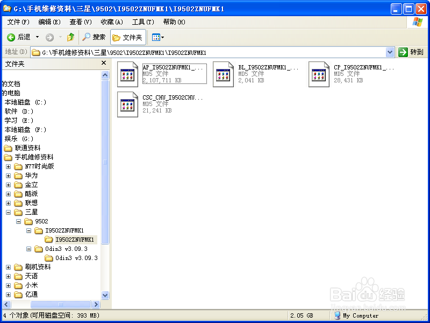
Task: Select the BL_I9502ZNUFMK1 MD5 file icon
Action: coord(223,74)
